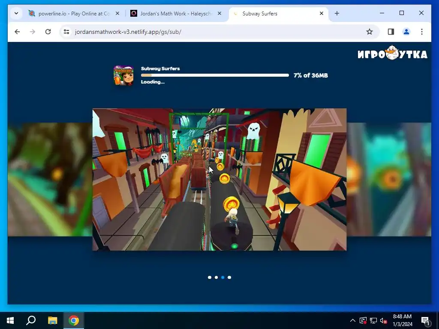This screenshot has height=329, width=439.
Task: Maximize the Chrome window
Action: coord(401,13)
